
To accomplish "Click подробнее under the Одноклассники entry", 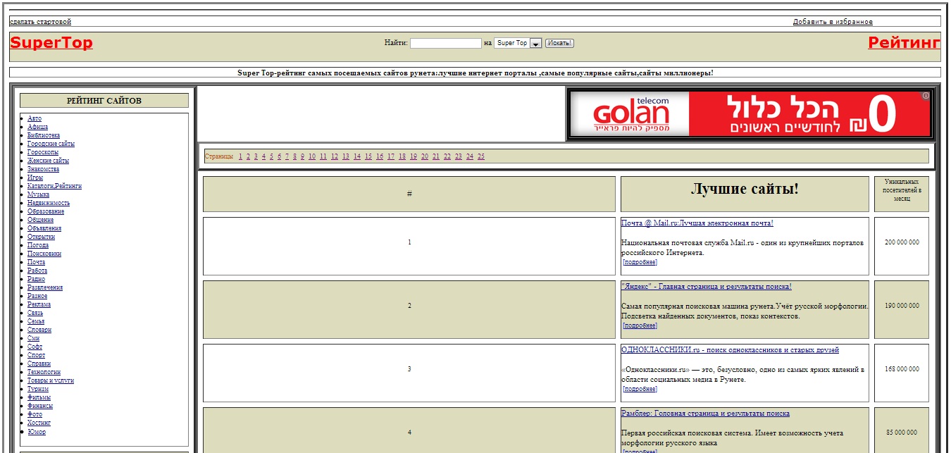I will (640, 389).
